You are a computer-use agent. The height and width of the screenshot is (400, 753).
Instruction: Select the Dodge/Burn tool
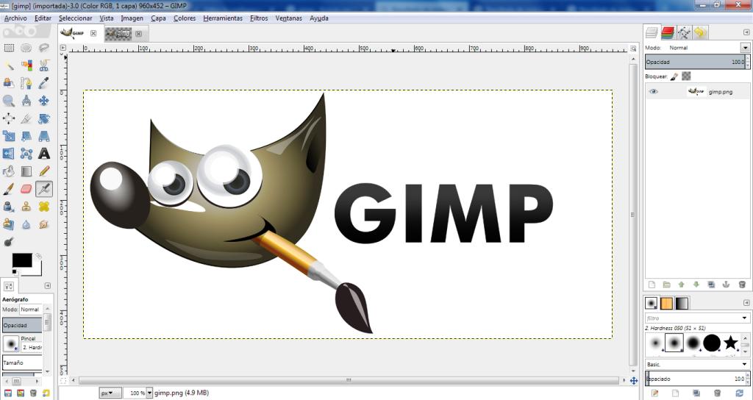pos(9,241)
